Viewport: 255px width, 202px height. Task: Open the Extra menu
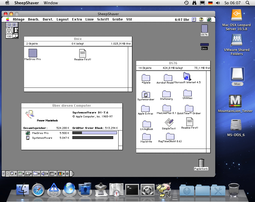click(x=77, y=19)
